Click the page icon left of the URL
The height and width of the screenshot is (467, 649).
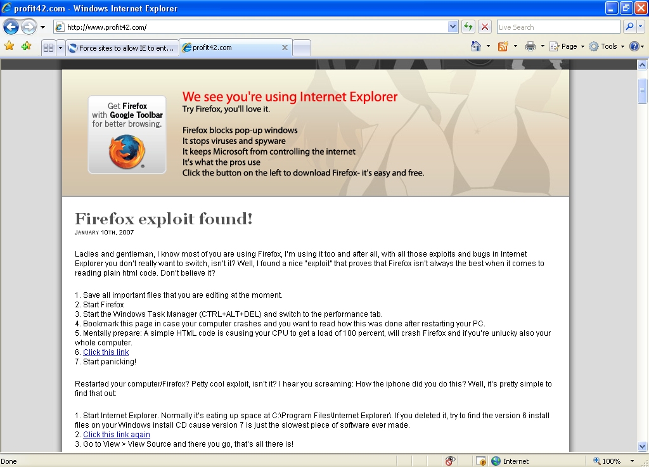point(60,27)
